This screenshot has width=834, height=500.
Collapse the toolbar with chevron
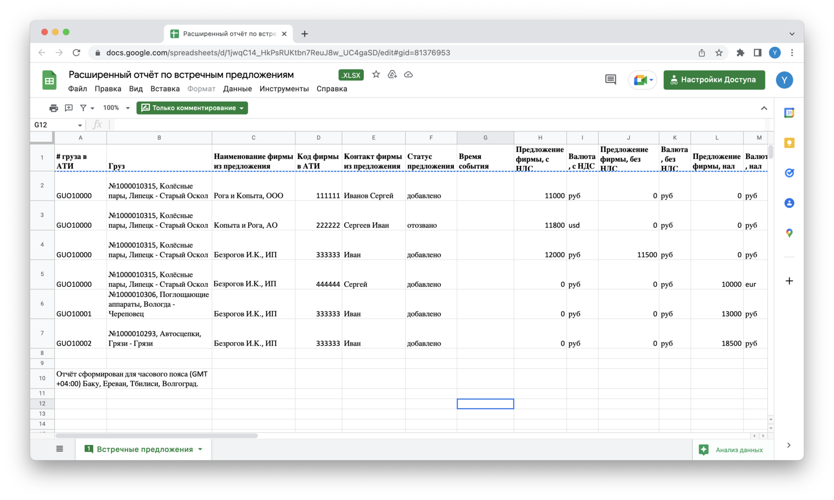764,108
